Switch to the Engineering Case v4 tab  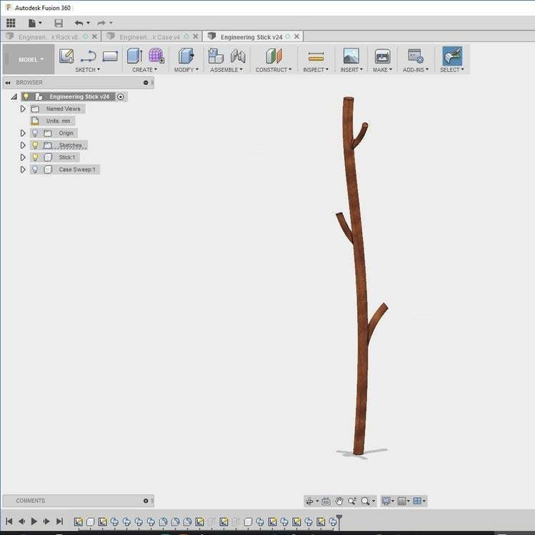tap(148, 36)
